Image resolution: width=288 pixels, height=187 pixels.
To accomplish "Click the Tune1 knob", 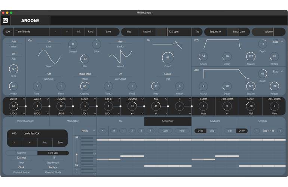I will [x=37, y=86].
